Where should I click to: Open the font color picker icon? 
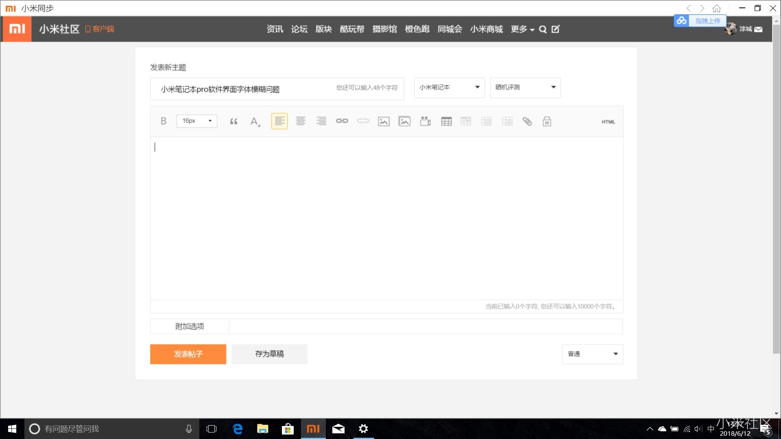click(255, 122)
